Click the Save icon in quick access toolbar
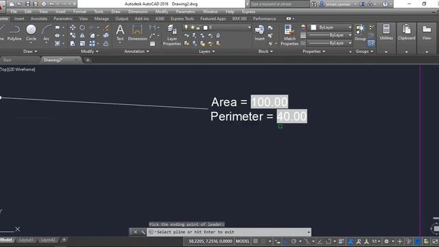The width and height of the screenshot is (439, 247). point(27,4)
